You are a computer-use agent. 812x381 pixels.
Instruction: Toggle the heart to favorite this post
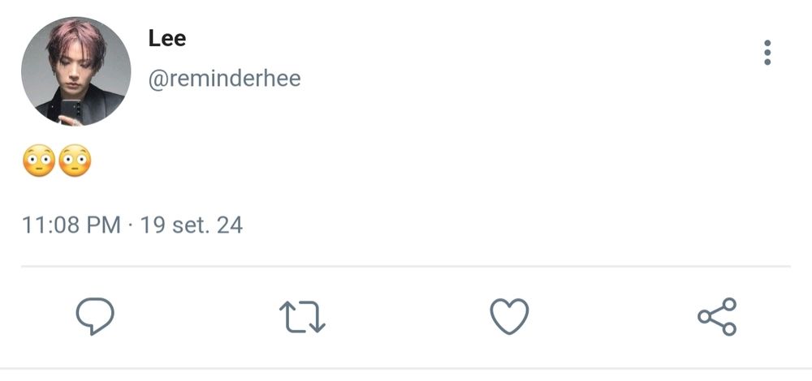click(x=510, y=316)
